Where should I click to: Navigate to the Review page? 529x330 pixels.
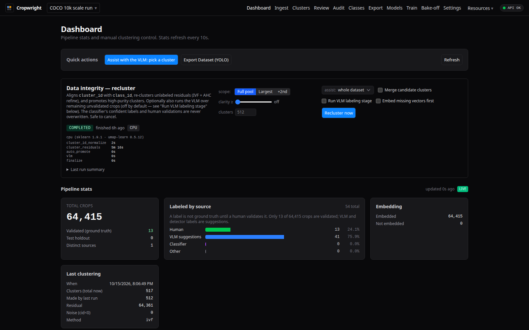point(321,8)
